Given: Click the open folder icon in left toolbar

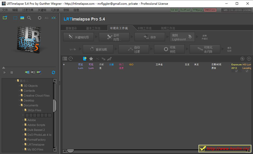Looking at the screenshot, I should [x=5, y=18].
